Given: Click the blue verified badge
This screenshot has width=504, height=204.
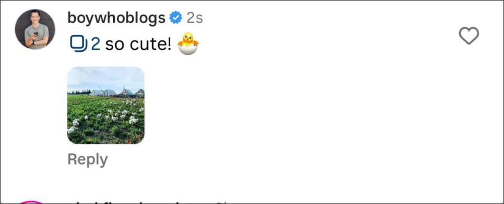Looking at the screenshot, I should coord(176,18).
